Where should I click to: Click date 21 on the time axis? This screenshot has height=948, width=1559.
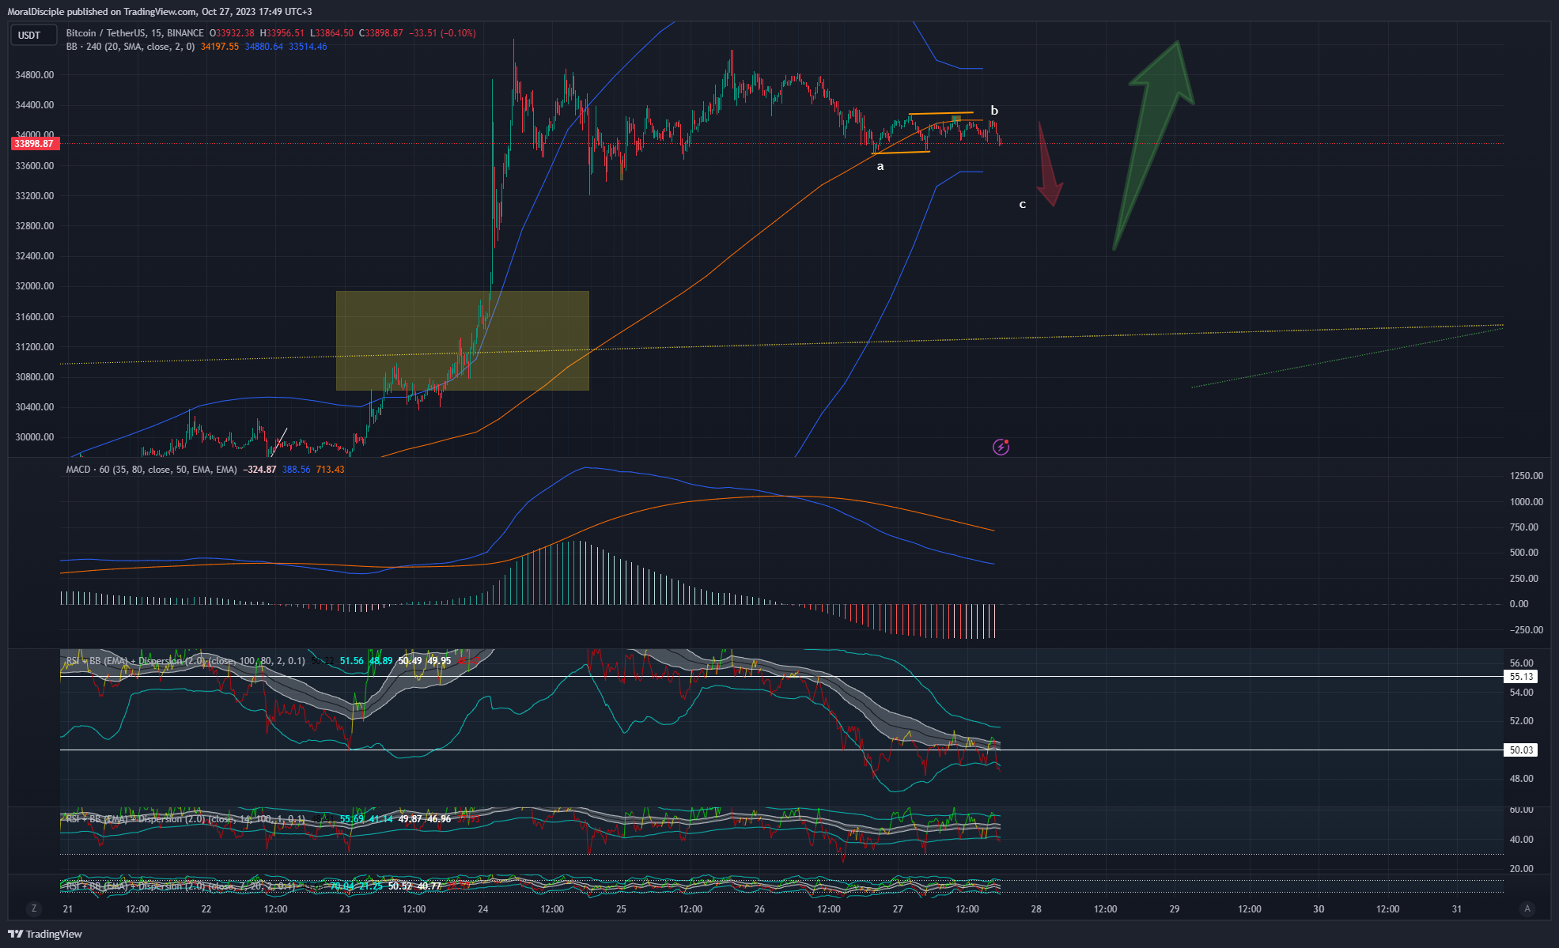[68, 909]
